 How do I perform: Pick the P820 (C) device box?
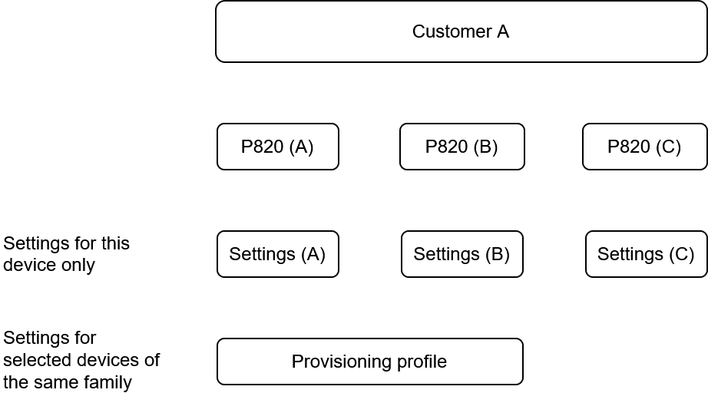(645, 147)
